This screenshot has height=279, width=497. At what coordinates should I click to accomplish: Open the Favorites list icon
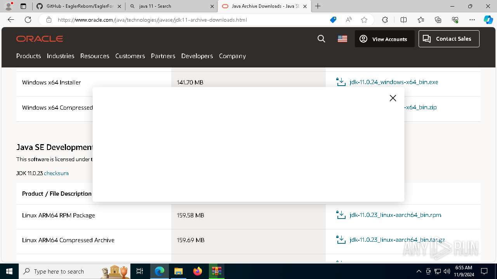421,20
